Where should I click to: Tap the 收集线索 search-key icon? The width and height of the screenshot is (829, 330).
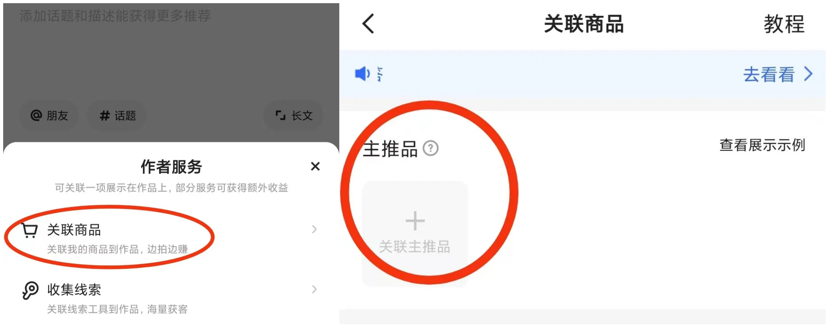(30, 290)
